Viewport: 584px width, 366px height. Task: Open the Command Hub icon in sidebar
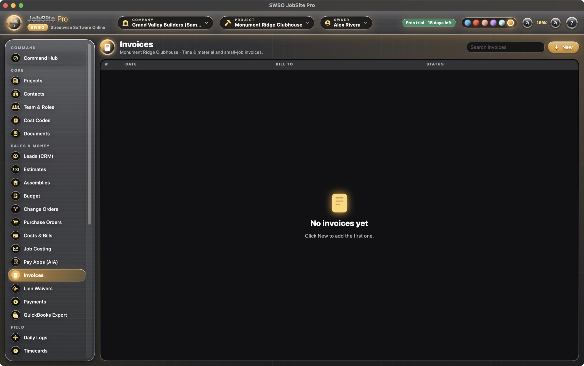pos(16,58)
